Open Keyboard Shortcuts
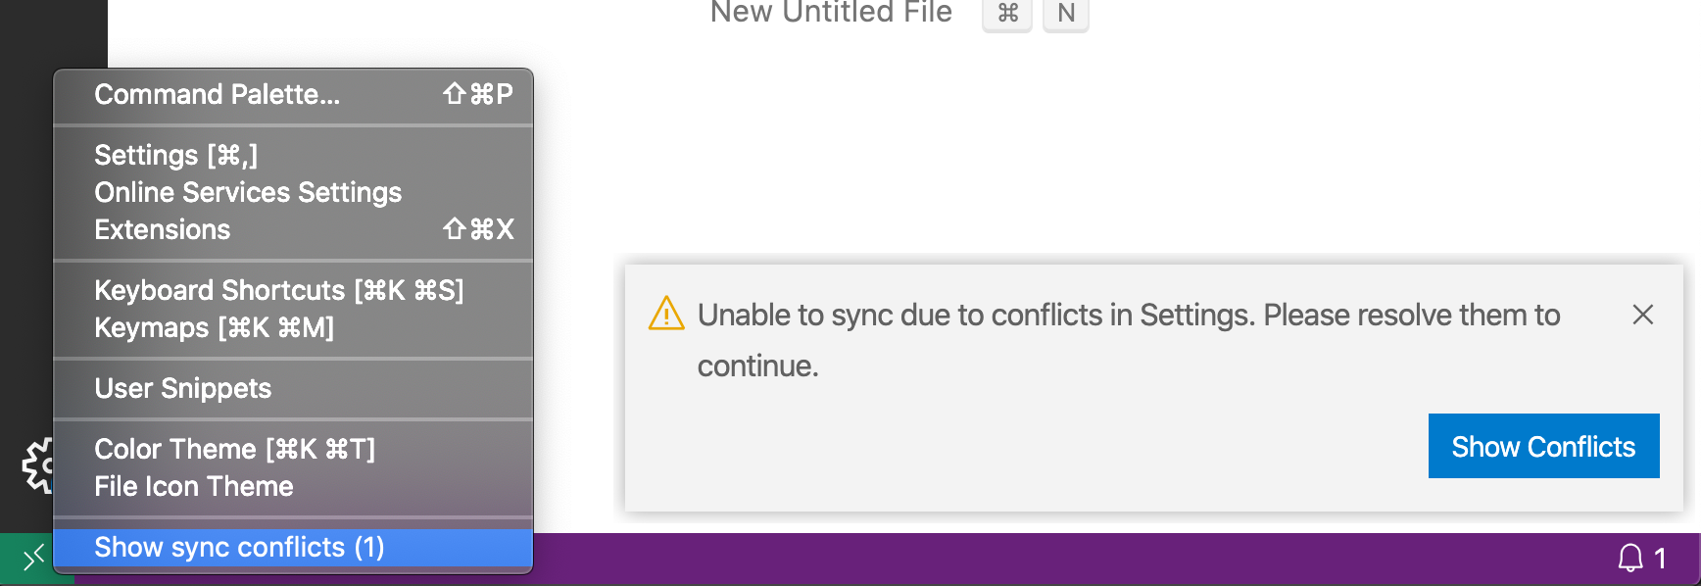 pos(278,289)
